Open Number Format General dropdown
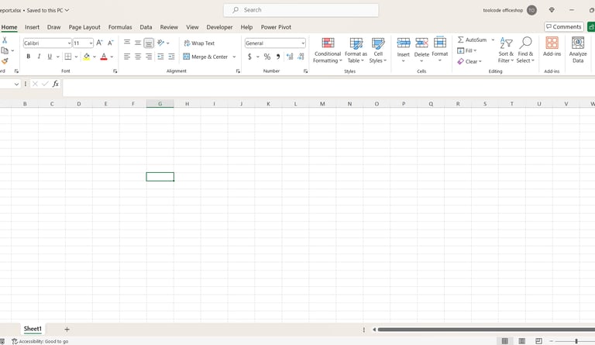595x345 pixels. 303,43
